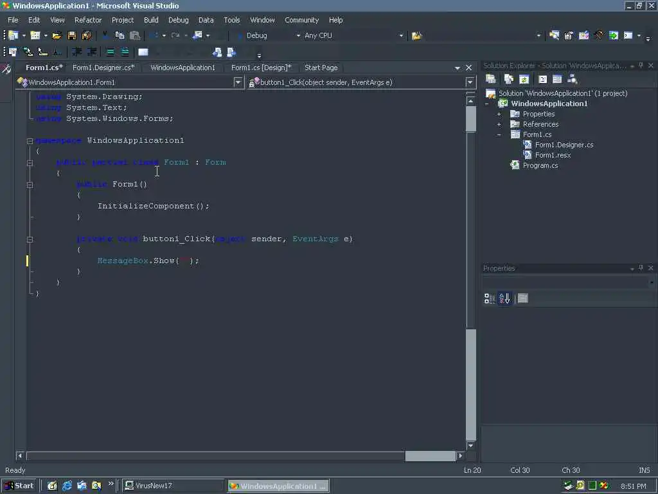Collapse the button1_Click method outline

coord(30,239)
